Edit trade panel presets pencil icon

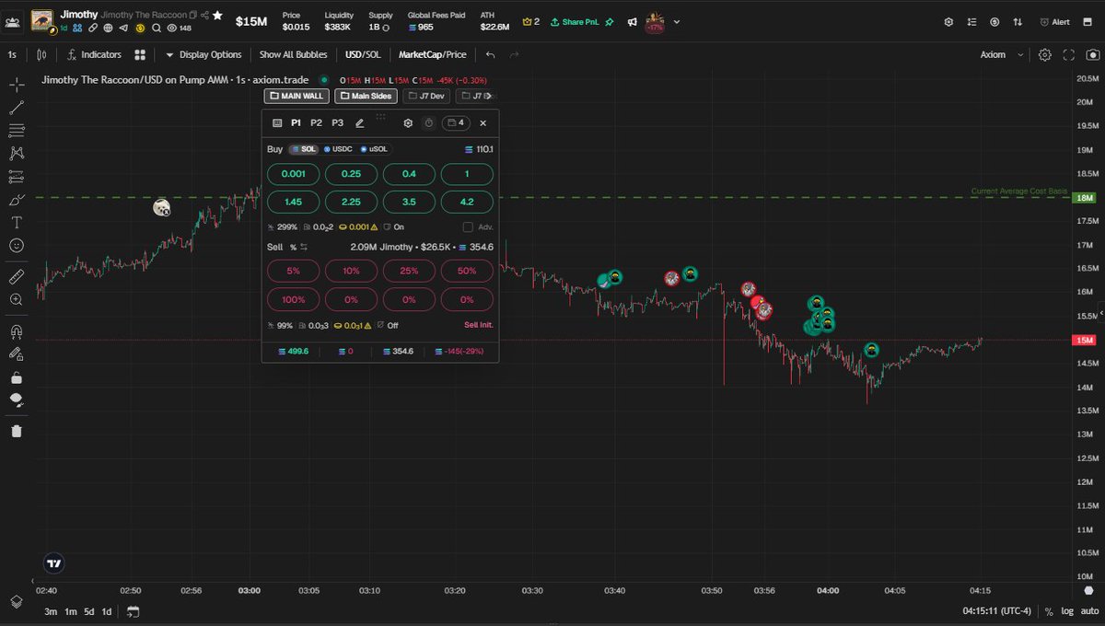pyautogui.click(x=360, y=122)
